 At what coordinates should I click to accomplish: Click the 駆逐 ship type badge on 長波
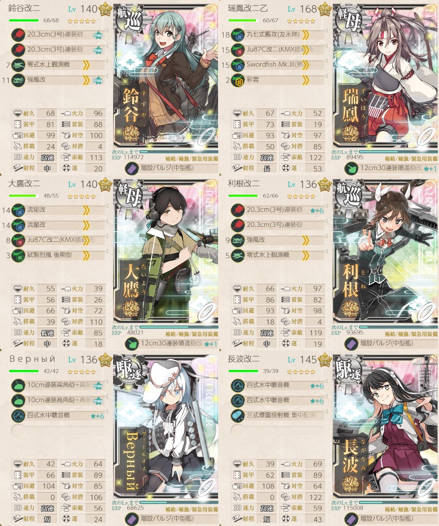tap(349, 370)
